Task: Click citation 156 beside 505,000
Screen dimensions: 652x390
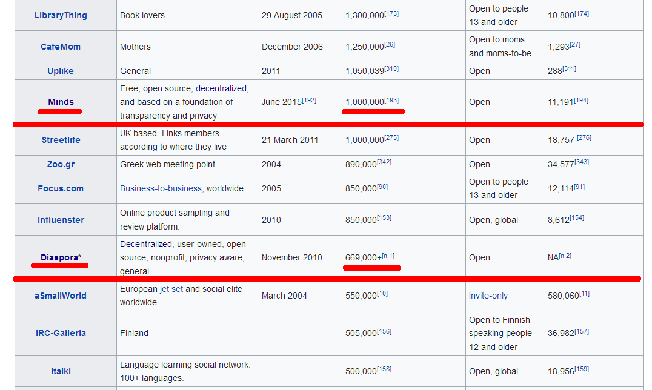Action: [384, 331]
